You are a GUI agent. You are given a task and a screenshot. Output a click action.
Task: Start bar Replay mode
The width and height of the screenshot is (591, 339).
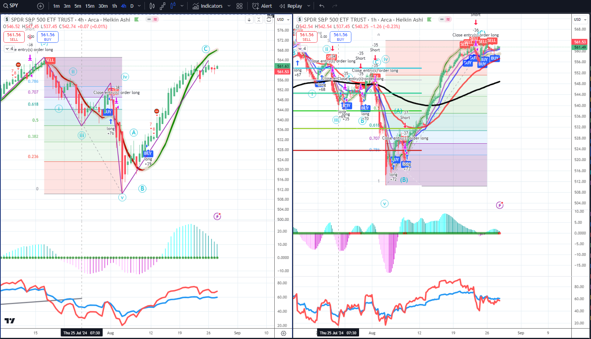click(x=291, y=6)
